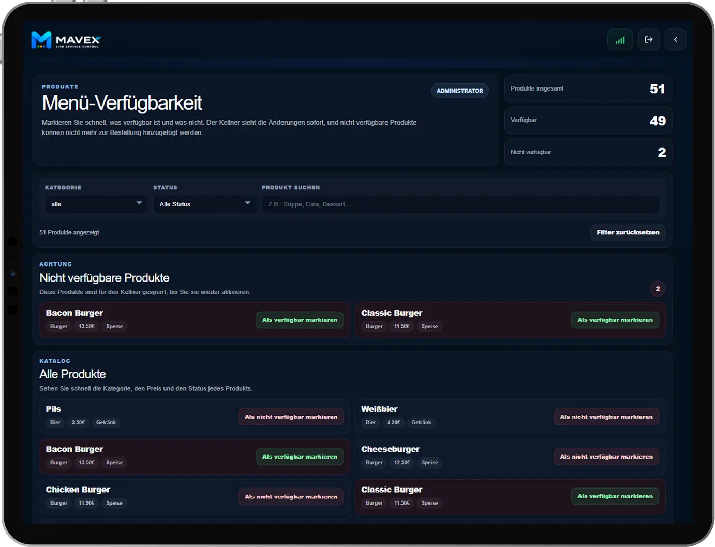Mark Classic Burger available in Nicht verfügbare section
This screenshot has width=715, height=547.
tap(615, 320)
